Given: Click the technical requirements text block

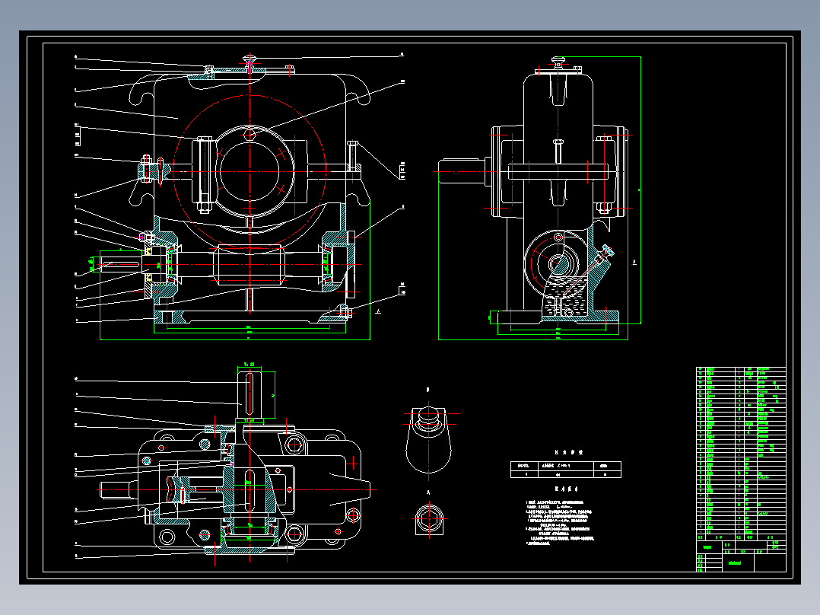Looking at the screenshot, I should pyautogui.click(x=560, y=519).
